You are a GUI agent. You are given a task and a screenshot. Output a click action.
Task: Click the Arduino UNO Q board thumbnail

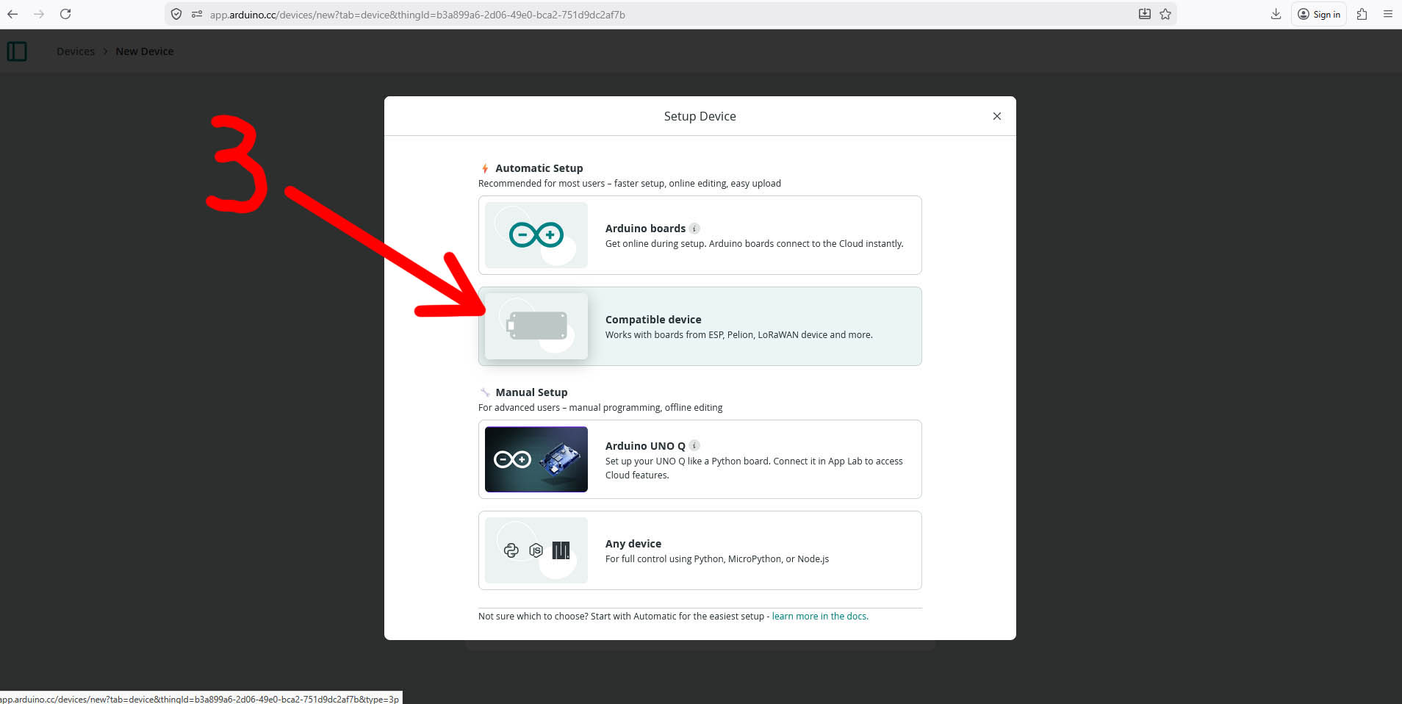coord(536,459)
